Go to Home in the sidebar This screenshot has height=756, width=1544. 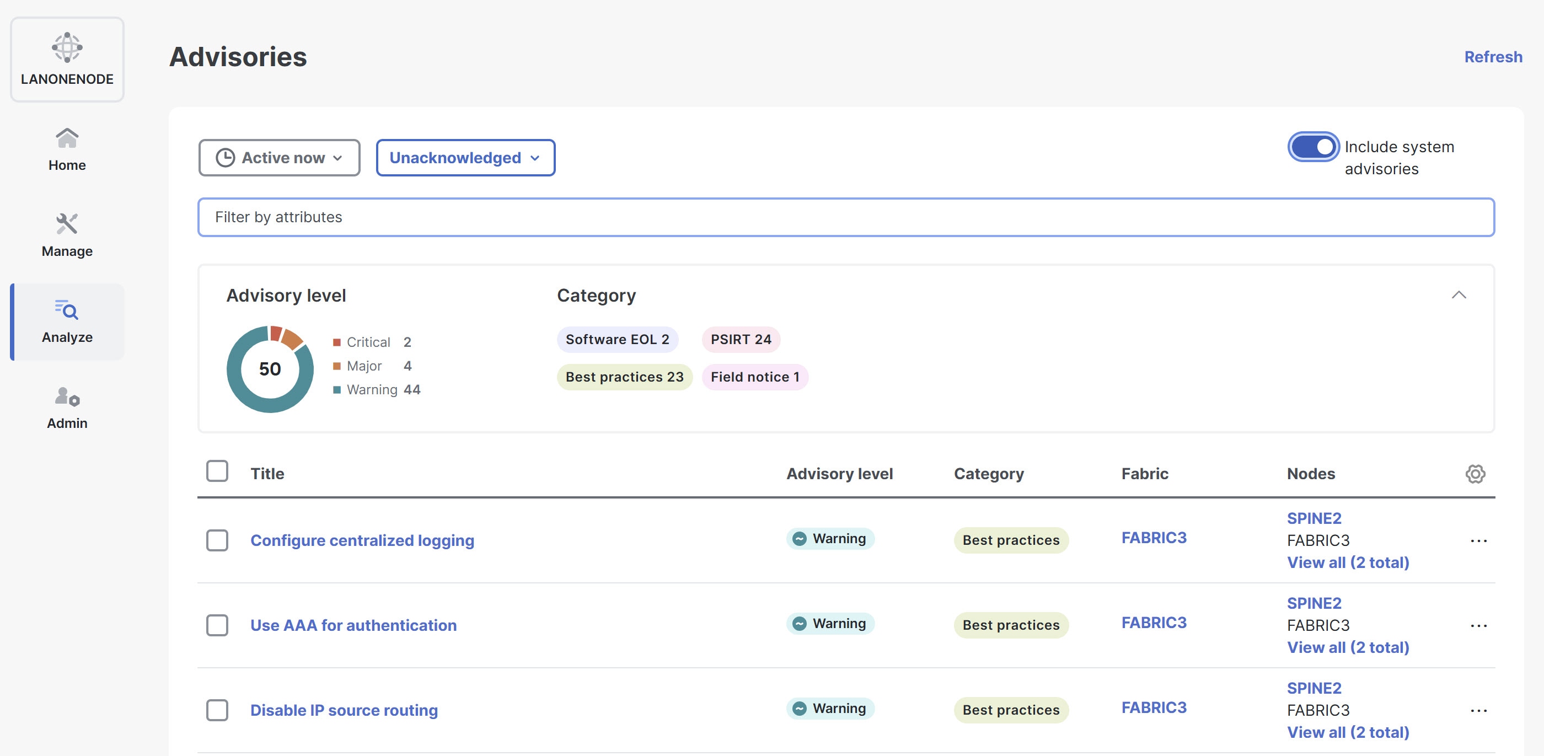click(x=67, y=150)
